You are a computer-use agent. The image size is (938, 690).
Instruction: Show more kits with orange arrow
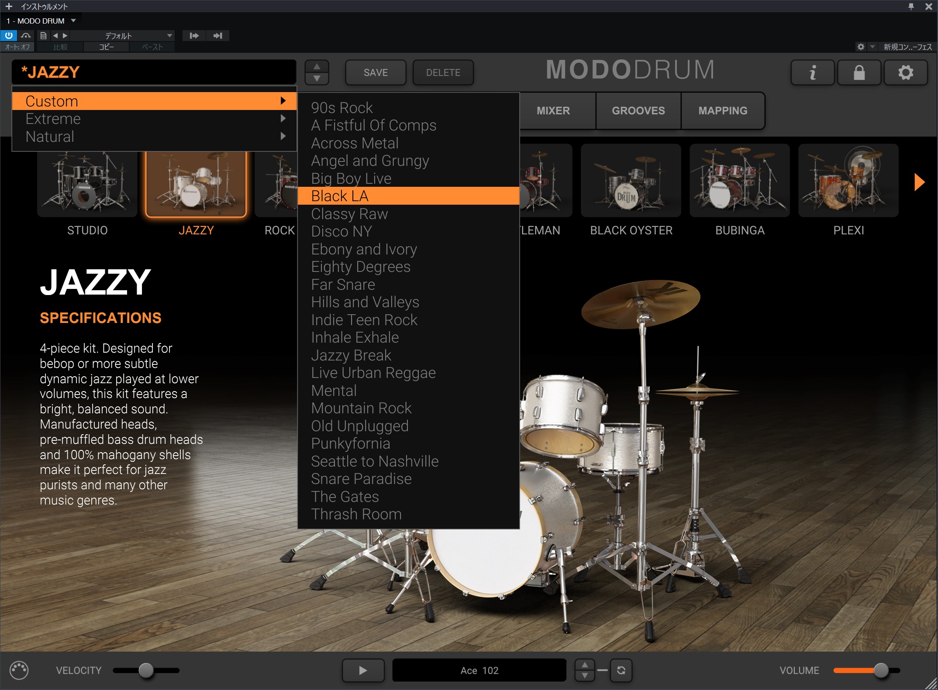pos(919,182)
